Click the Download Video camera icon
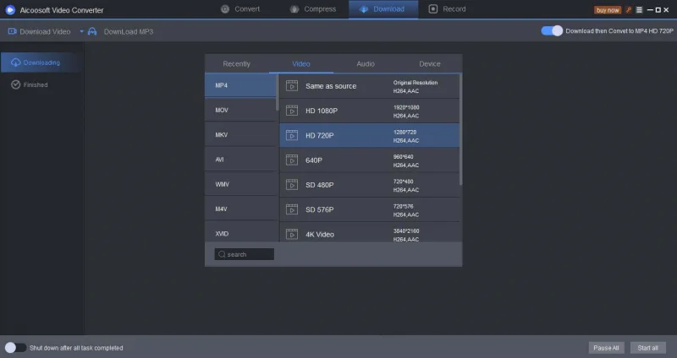The image size is (677, 358). (x=13, y=31)
